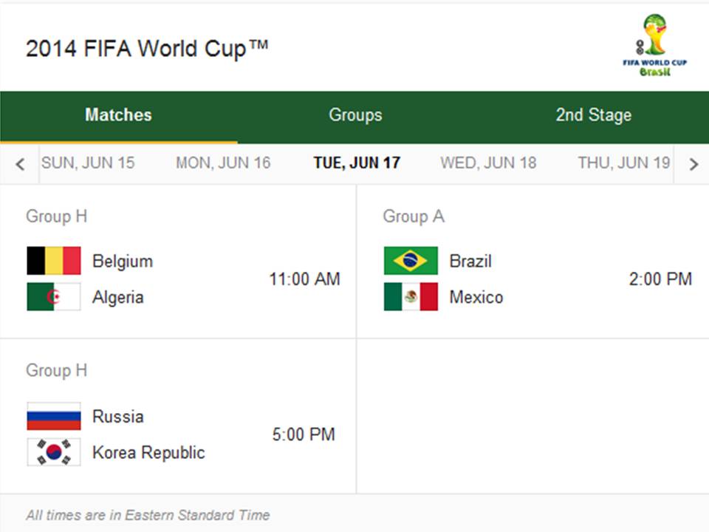This screenshot has height=532, width=709.
Task: Select WED, JUN 18 date
Action: tap(489, 163)
